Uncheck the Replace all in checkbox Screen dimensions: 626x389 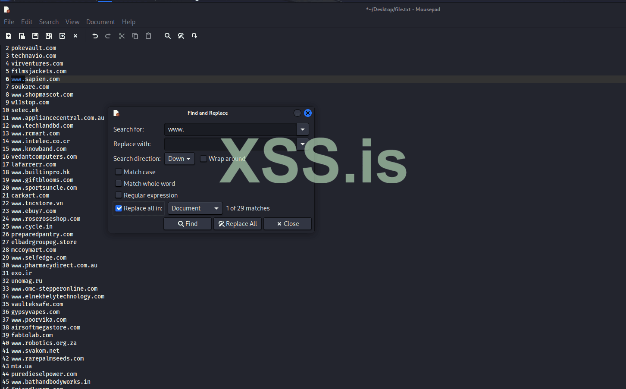pyautogui.click(x=119, y=208)
